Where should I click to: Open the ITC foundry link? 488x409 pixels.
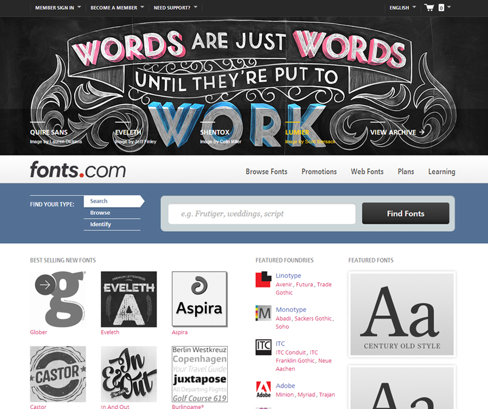[280, 343]
